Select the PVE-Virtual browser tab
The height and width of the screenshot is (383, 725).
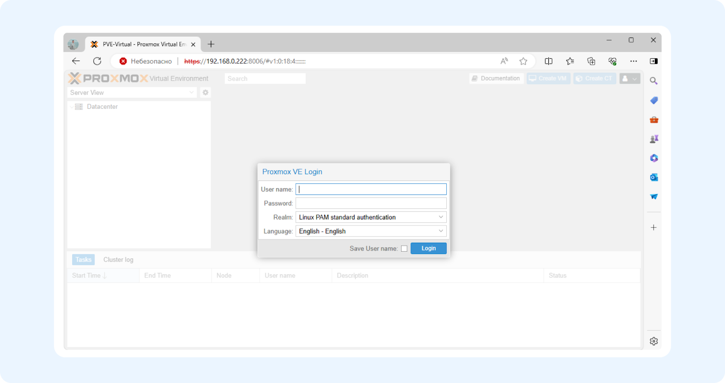click(143, 44)
